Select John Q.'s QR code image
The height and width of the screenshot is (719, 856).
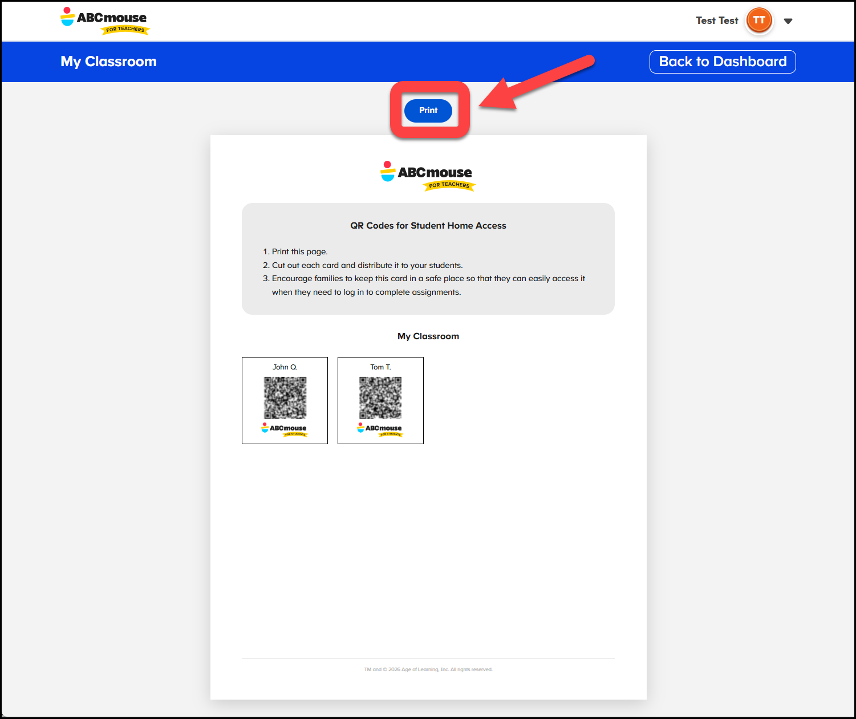pyautogui.click(x=285, y=397)
